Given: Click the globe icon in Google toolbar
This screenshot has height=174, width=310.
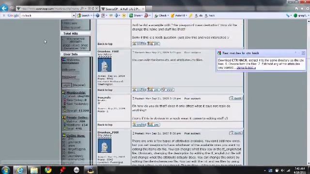Looking at the screenshot, I should click(97, 15).
